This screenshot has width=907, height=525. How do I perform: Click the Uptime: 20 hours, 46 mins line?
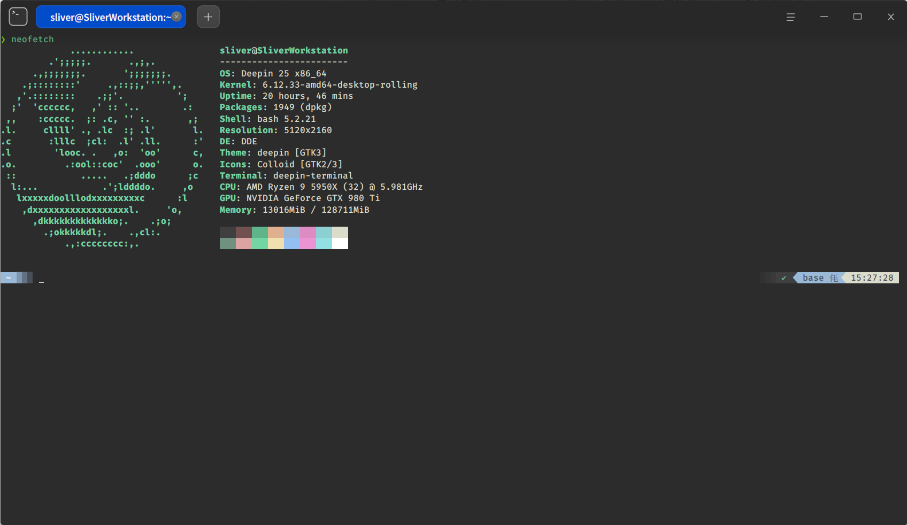coord(287,96)
